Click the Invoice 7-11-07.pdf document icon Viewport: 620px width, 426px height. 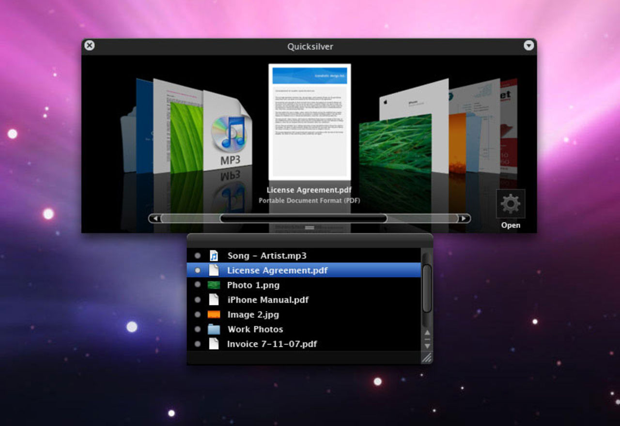pos(214,344)
